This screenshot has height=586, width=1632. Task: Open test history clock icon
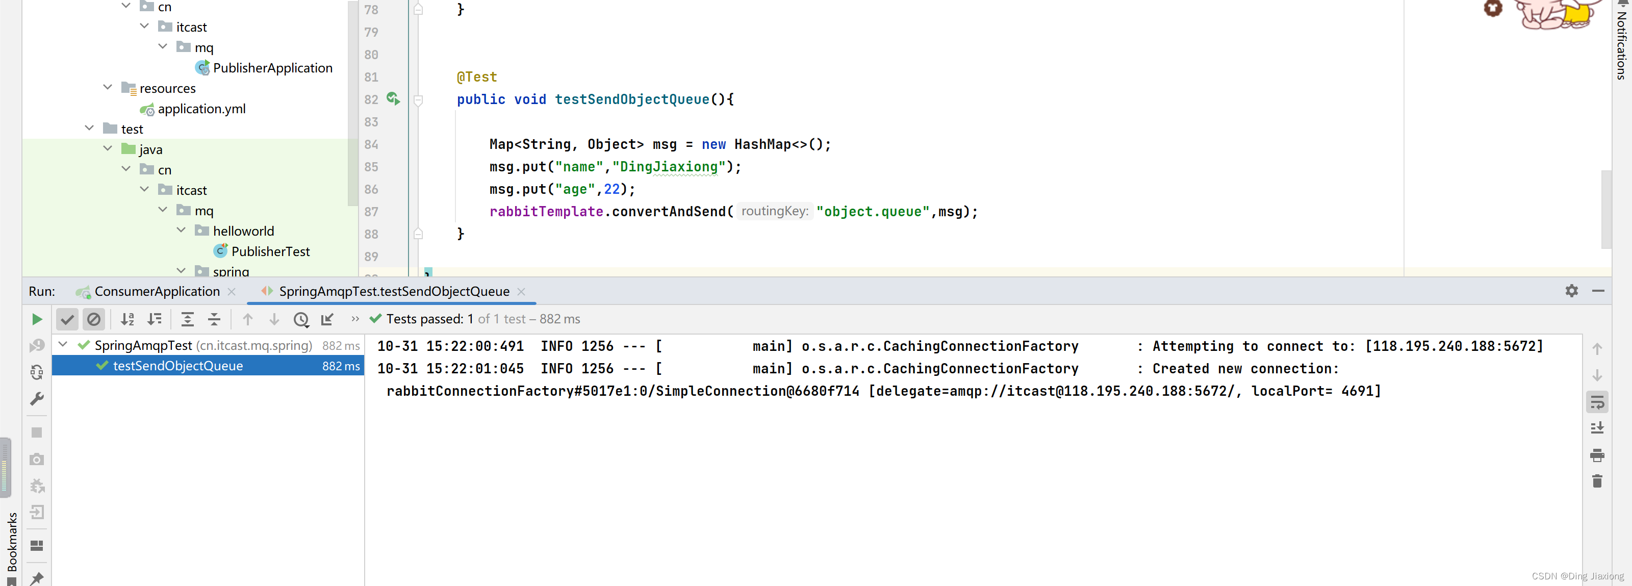[x=301, y=319]
